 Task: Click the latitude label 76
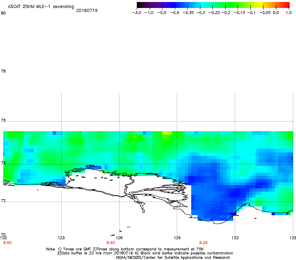3,120
